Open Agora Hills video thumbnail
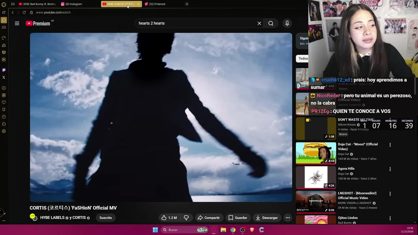This screenshot has width=418, height=235. pos(316,177)
